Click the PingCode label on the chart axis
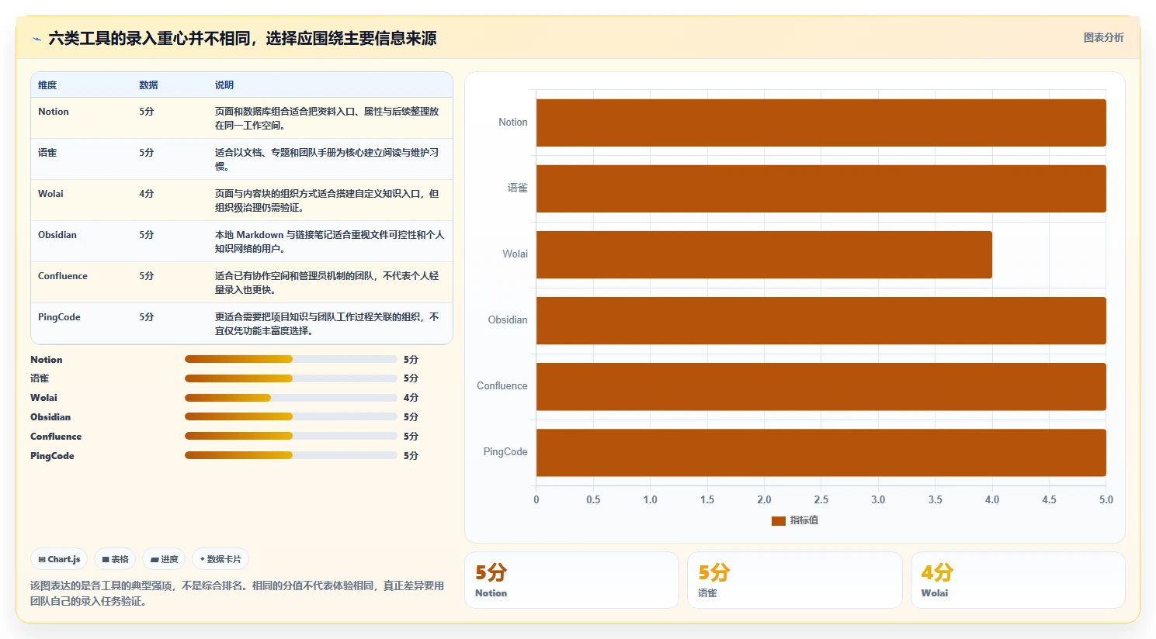 click(x=505, y=452)
